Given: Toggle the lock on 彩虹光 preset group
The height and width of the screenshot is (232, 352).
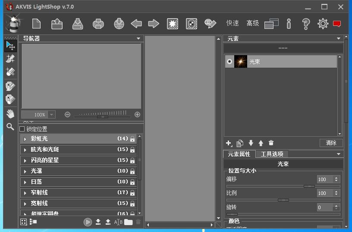Looking at the screenshot, I should click(x=132, y=139).
